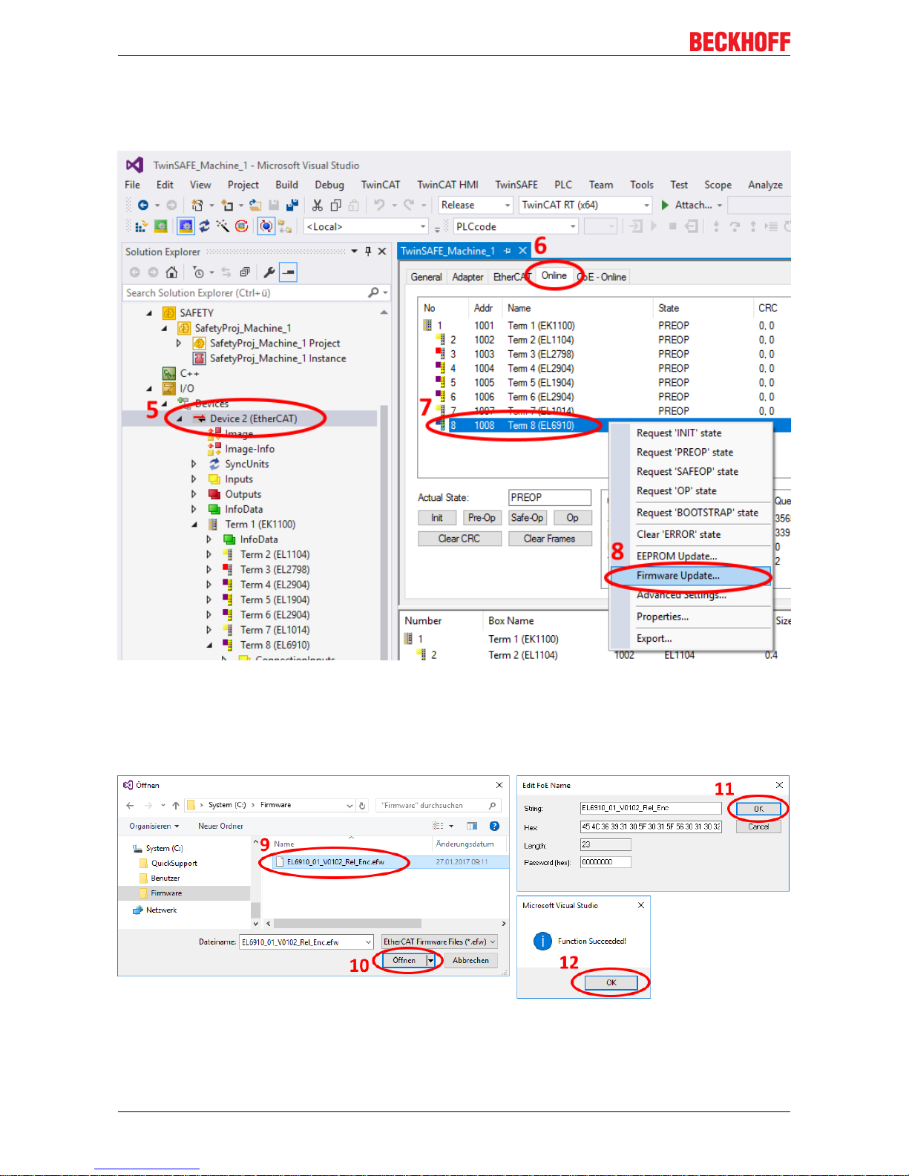Viewport: 909px width, 1176px height.
Task: Click the TwinCAT Reload Devices icon
Action: [x=204, y=226]
